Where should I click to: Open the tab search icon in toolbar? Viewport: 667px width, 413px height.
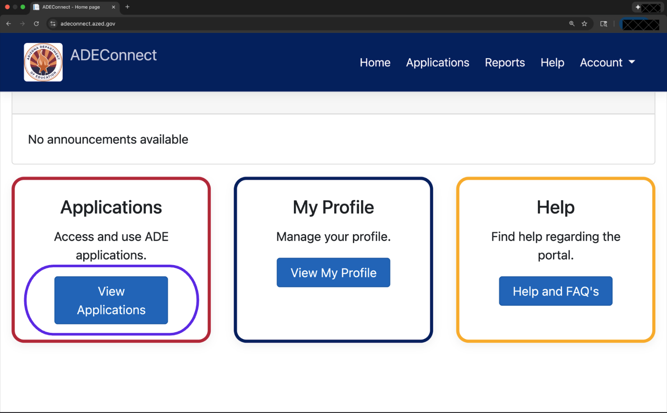(x=604, y=24)
